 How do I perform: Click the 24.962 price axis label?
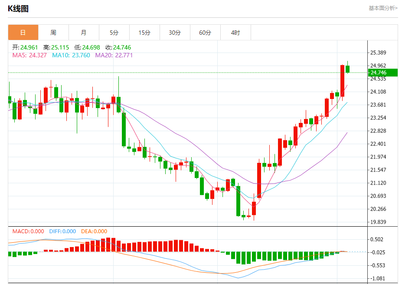coord(378,66)
